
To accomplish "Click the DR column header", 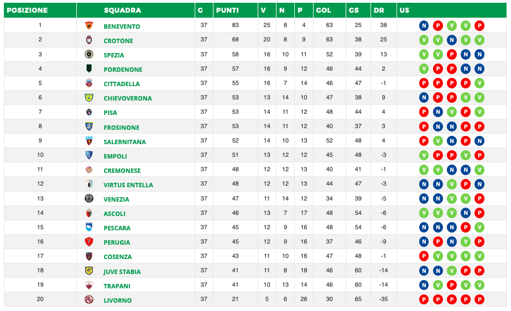I will tap(379, 10).
